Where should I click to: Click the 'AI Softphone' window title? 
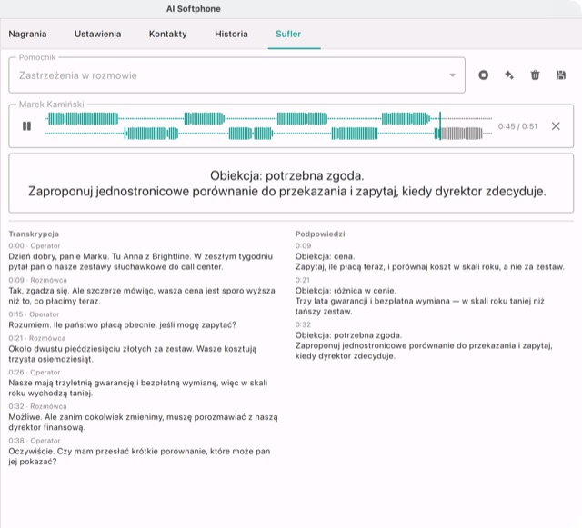pos(194,9)
